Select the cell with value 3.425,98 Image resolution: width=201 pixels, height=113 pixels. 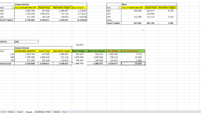tap(79, 17)
